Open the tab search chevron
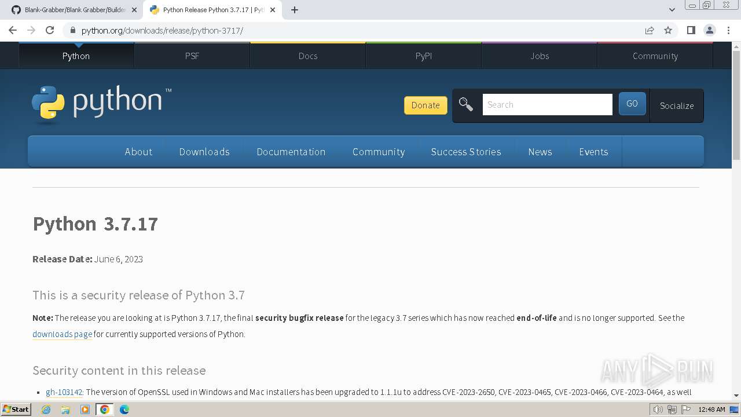The height and width of the screenshot is (417, 741). [672, 10]
